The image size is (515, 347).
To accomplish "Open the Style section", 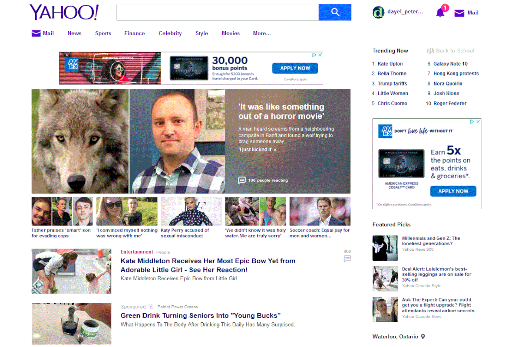I will click(201, 33).
